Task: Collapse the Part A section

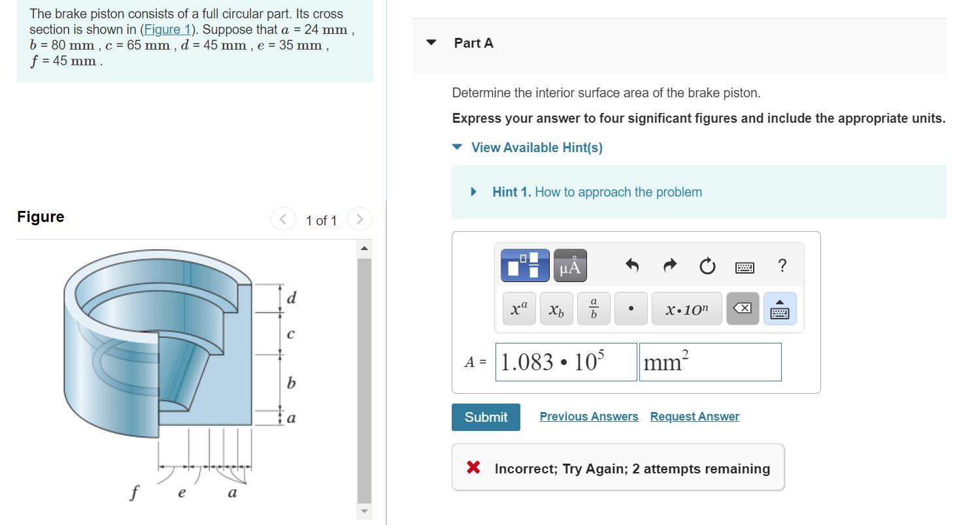Action: [x=430, y=42]
